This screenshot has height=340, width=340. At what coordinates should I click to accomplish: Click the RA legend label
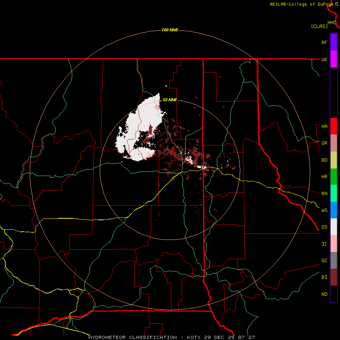coord(324,194)
